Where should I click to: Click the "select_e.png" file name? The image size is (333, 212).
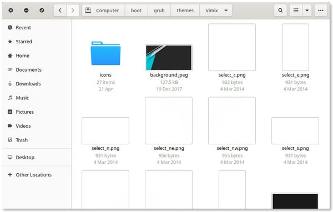coord(295,75)
